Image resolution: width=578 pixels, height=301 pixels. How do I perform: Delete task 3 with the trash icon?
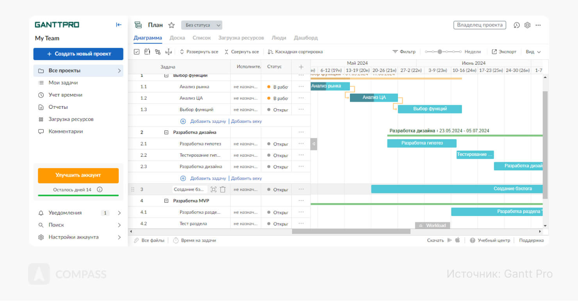click(223, 189)
